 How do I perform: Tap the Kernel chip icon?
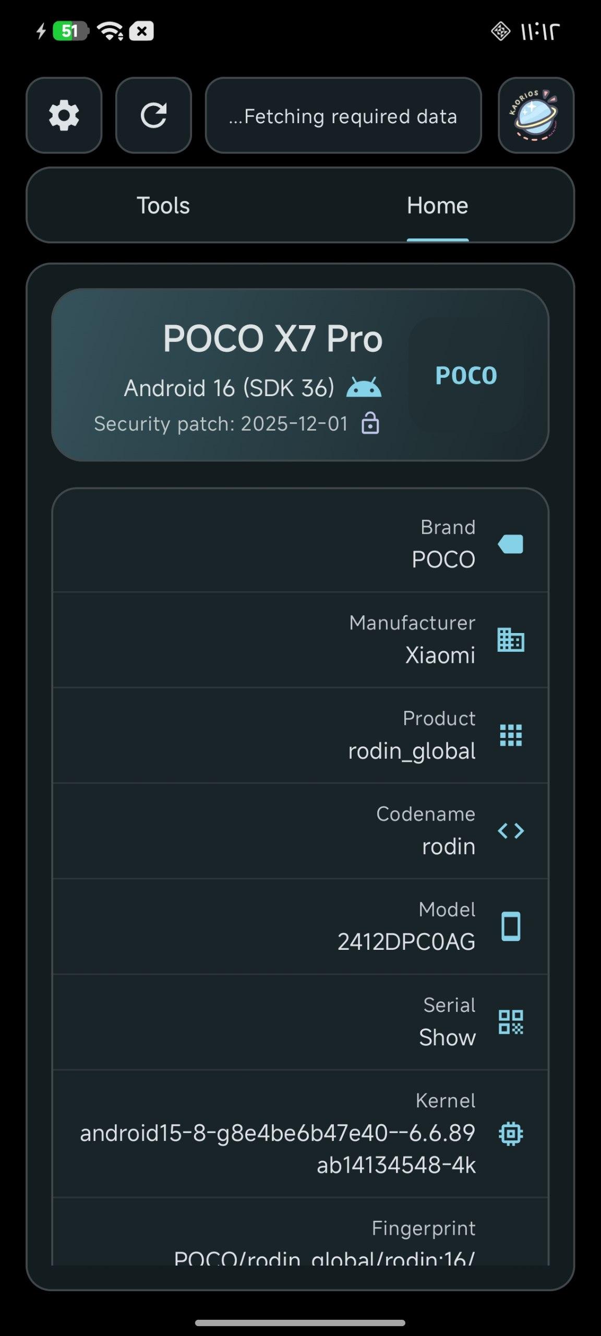(x=511, y=1134)
